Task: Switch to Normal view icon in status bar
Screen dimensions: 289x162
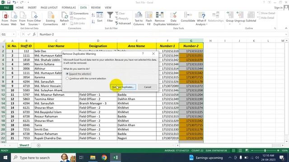Action: (233, 150)
